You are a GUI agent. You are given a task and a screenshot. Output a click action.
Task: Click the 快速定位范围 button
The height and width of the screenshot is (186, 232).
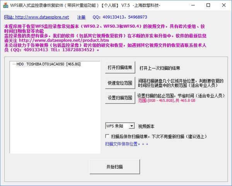pos(120,83)
